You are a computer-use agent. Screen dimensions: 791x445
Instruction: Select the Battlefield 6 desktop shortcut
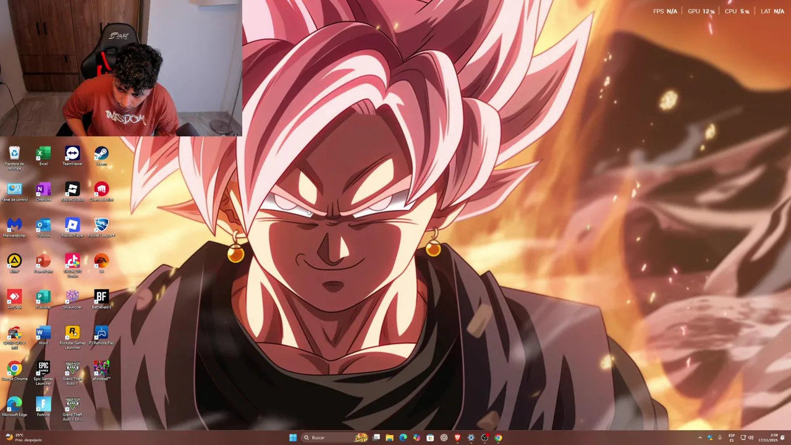coord(101,300)
